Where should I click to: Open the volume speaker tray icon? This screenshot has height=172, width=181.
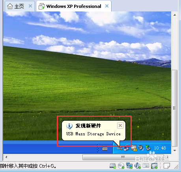pyautogui.click(x=141, y=148)
